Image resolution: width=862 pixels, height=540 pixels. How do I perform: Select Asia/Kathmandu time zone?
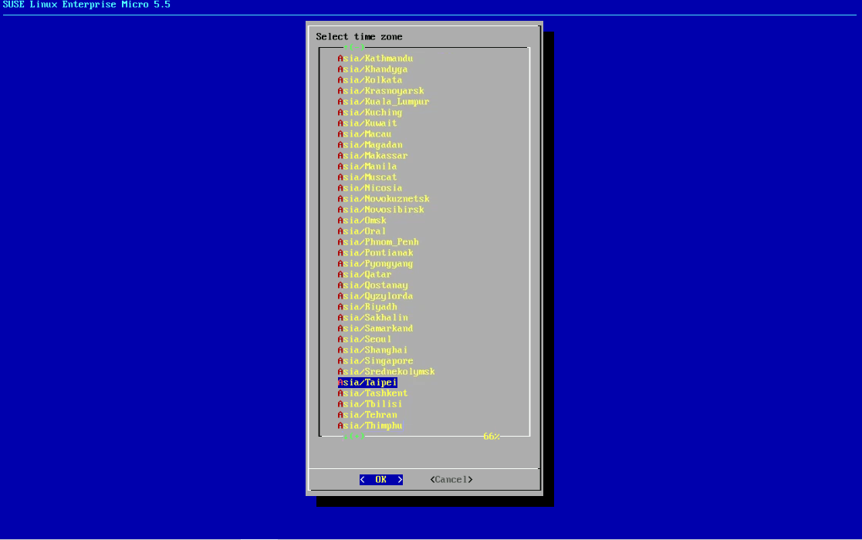pyautogui.click(x=375, y=58)
